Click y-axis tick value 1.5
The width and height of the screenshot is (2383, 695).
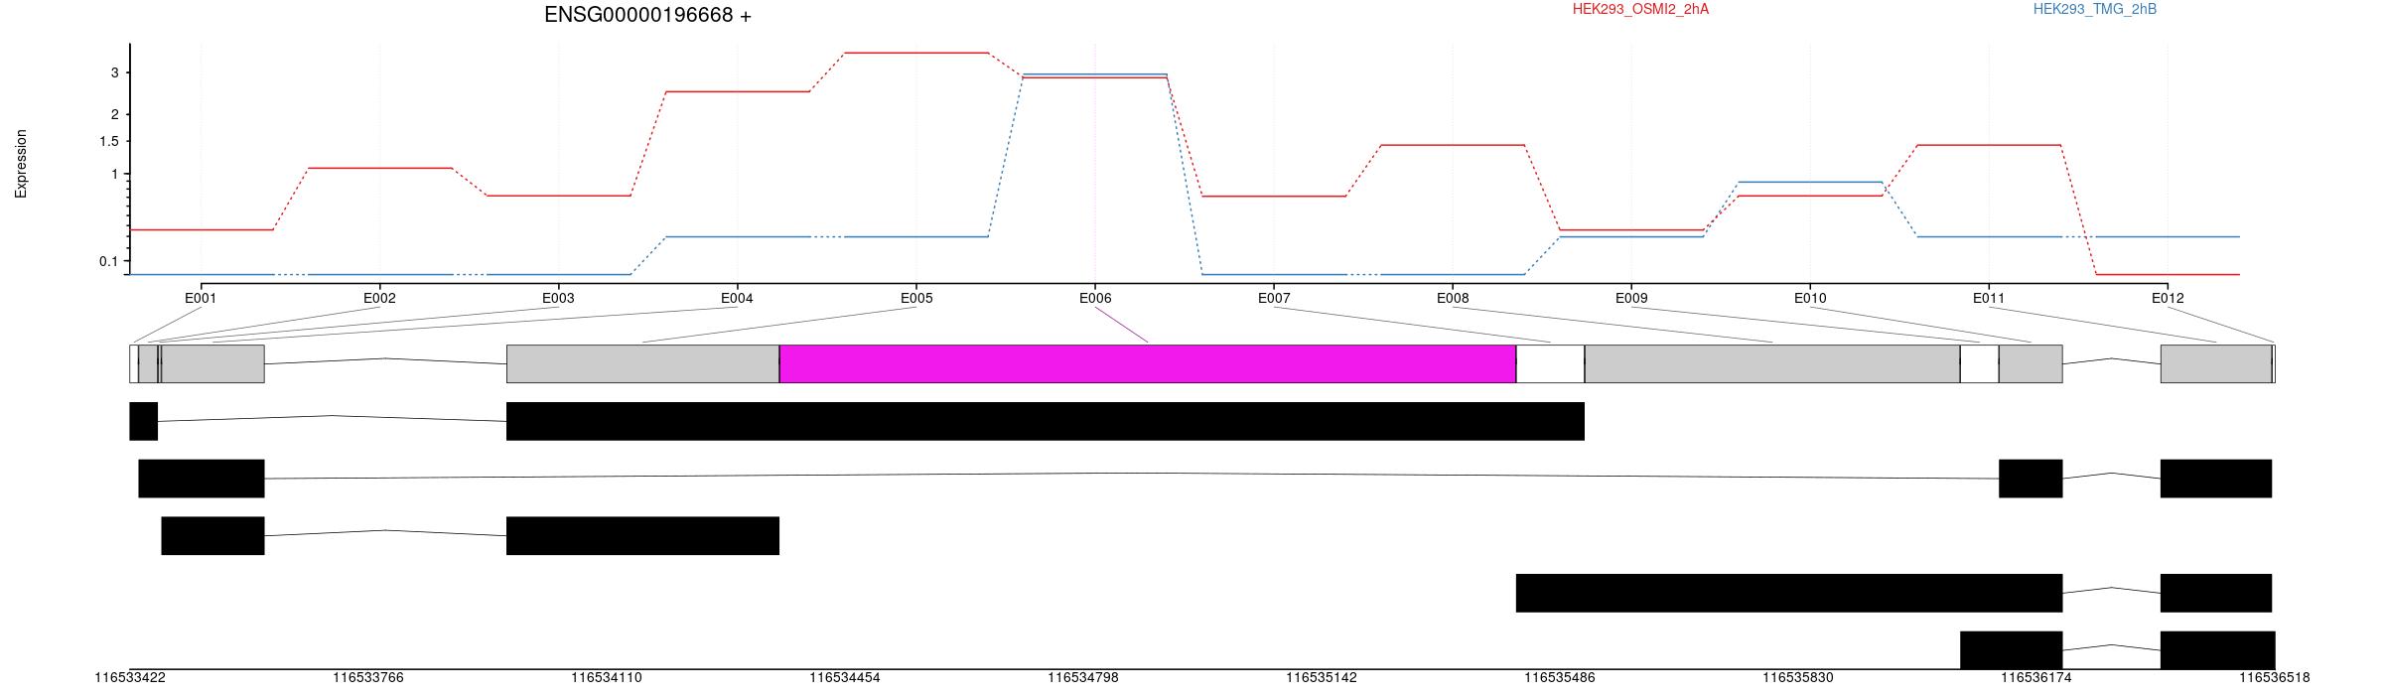[108, 141]
